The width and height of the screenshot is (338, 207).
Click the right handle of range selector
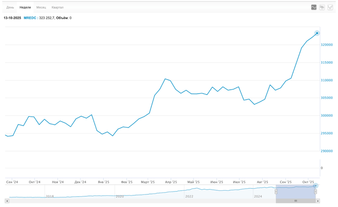tap(315, 192)
